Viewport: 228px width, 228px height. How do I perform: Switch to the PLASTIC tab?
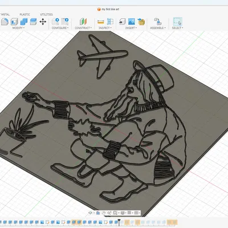pos(25,14)
